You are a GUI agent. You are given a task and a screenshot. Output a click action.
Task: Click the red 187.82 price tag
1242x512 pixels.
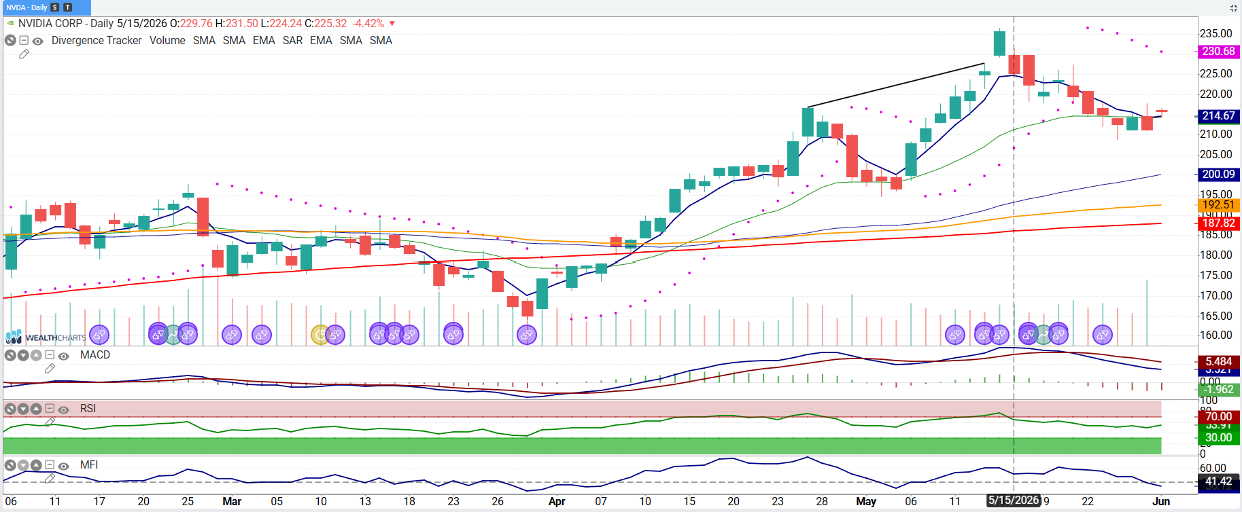tap(1218, 223)
